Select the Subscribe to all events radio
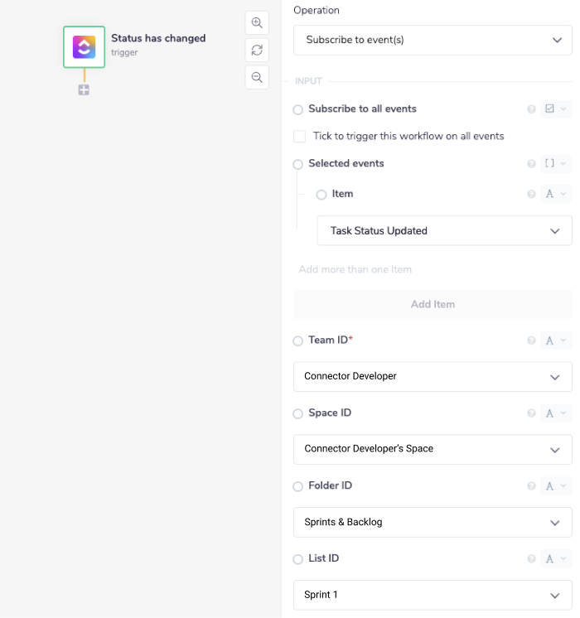The image size is (580, 618). tap(298, 109)
